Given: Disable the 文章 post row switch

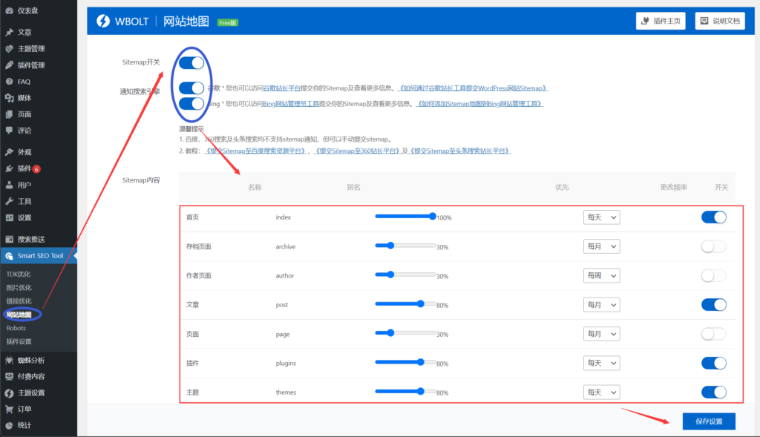Looking at the screenshot, I should (x=713, y=304).
